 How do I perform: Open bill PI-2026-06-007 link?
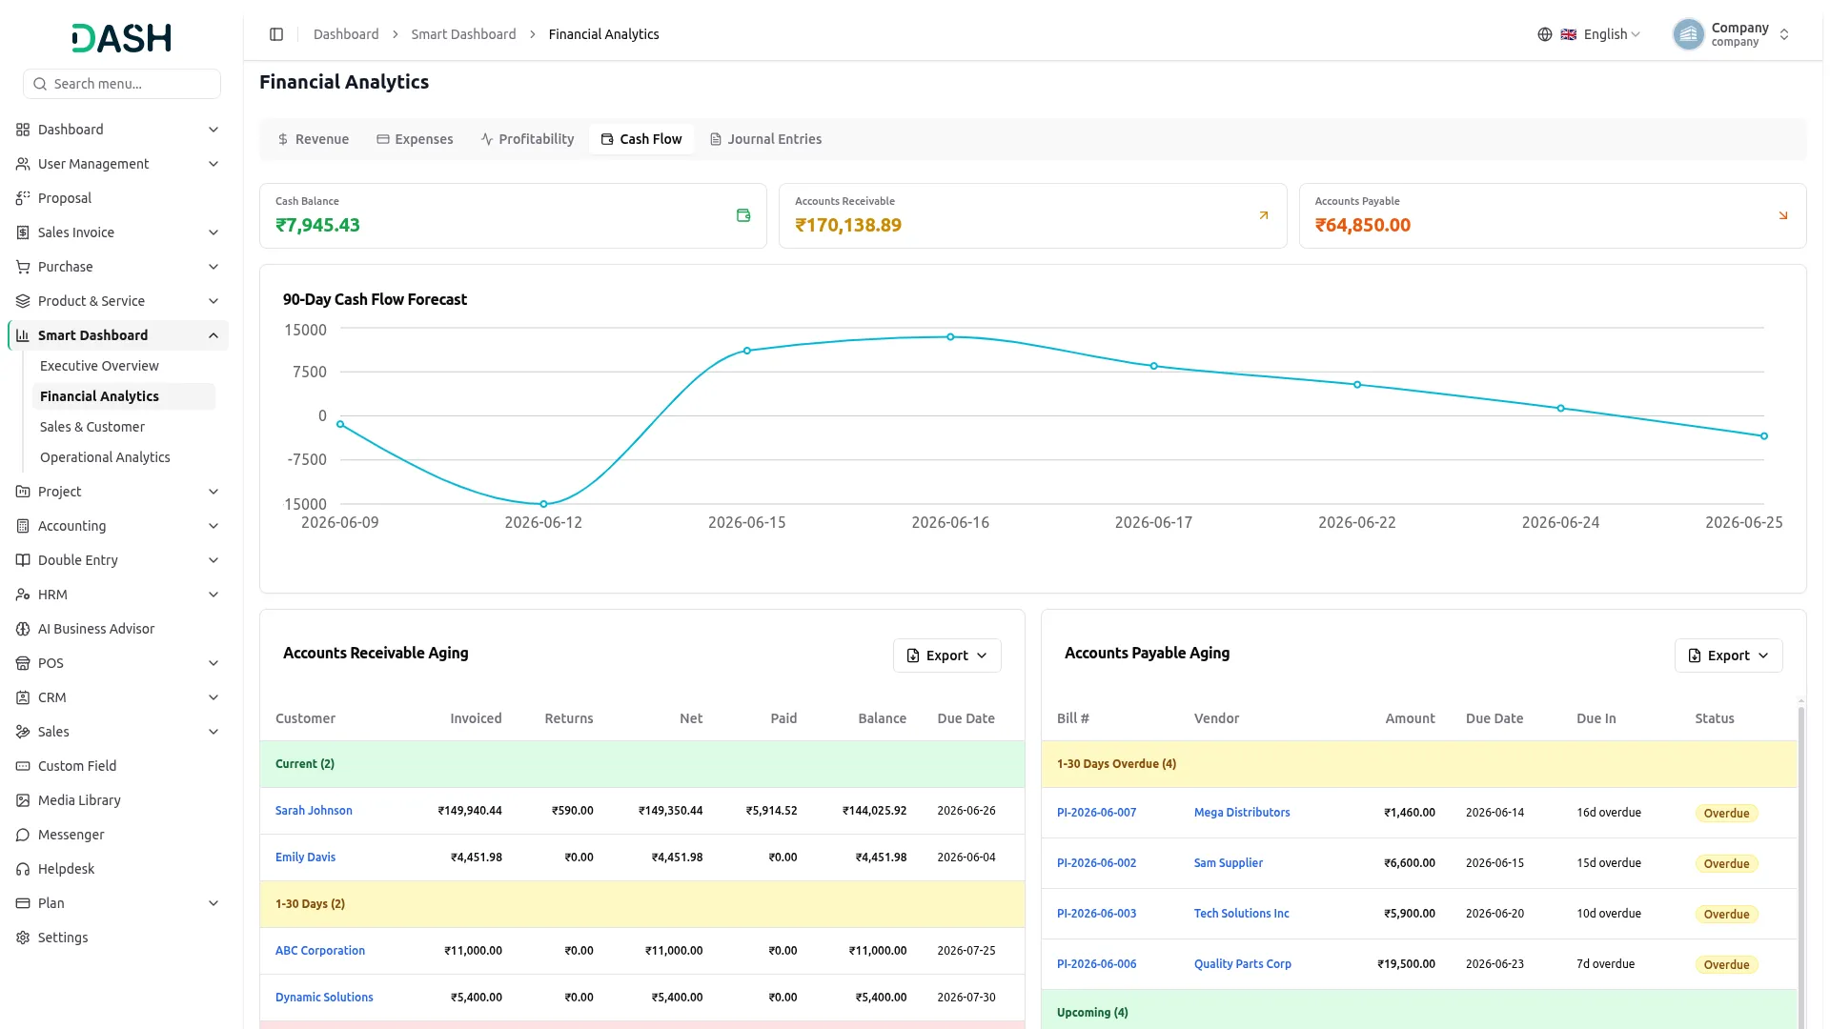click(x=1096, y=813)
